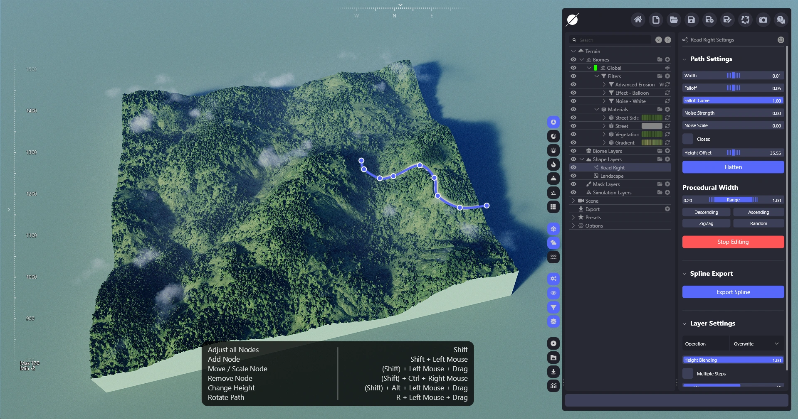This screenshot has height=419, width=798.
Task: Expand the Scene tree section
Action: [x=573, y=201]
